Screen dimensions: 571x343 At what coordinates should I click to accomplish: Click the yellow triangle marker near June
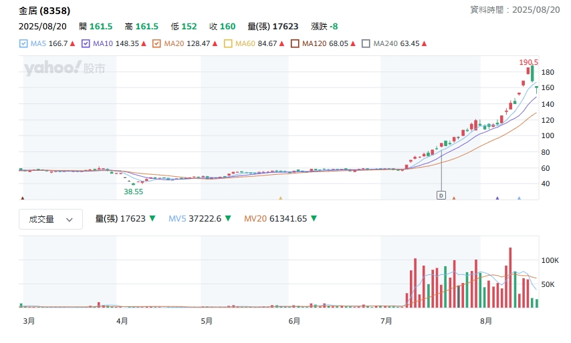[x=280, y=198]
